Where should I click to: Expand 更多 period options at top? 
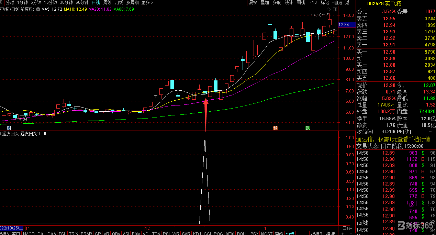[x=147, y=2]
